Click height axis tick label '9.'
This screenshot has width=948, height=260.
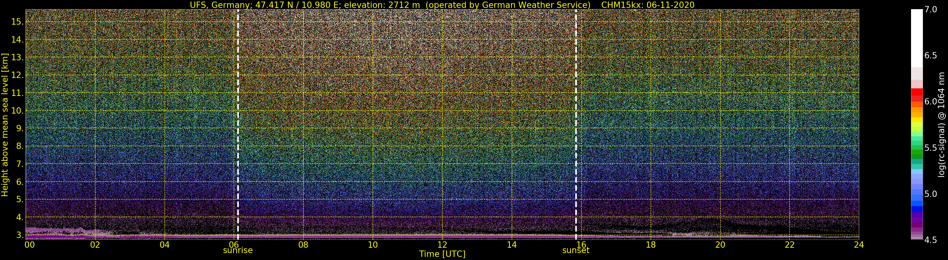[x=20, y=128]
